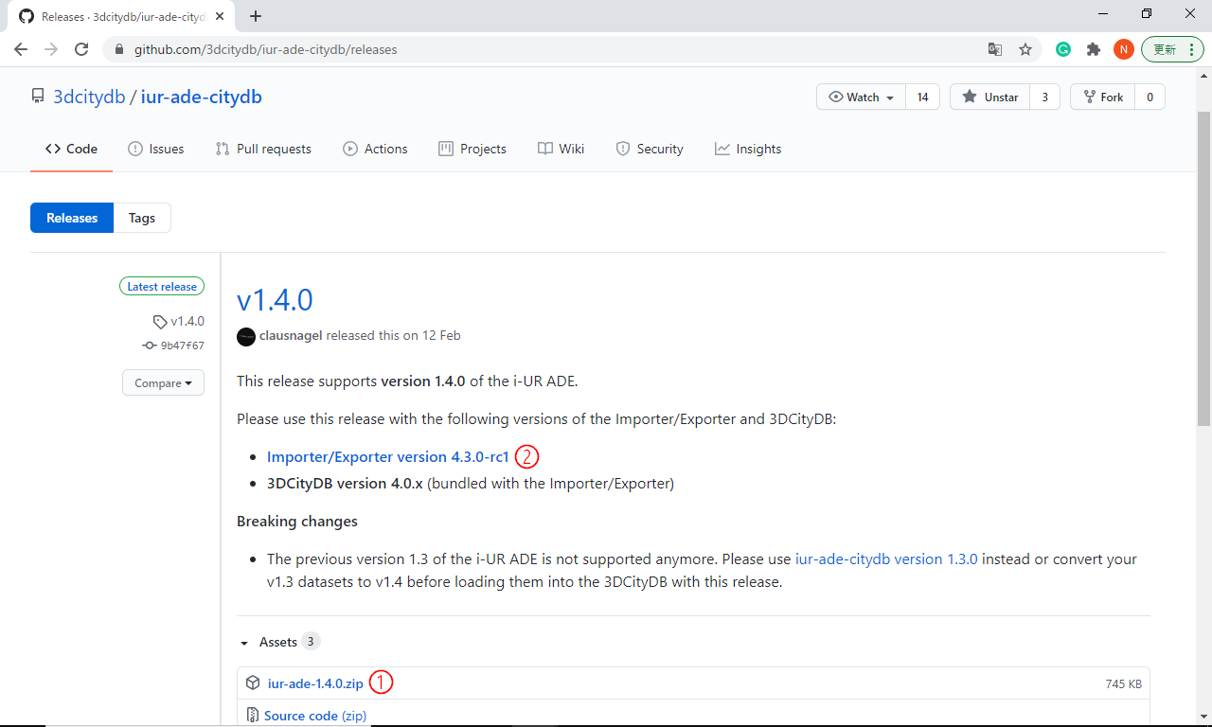Screen dimensions: 1212x727
Task: Click the clausnagel avatar image
Action: coord(246,336)
